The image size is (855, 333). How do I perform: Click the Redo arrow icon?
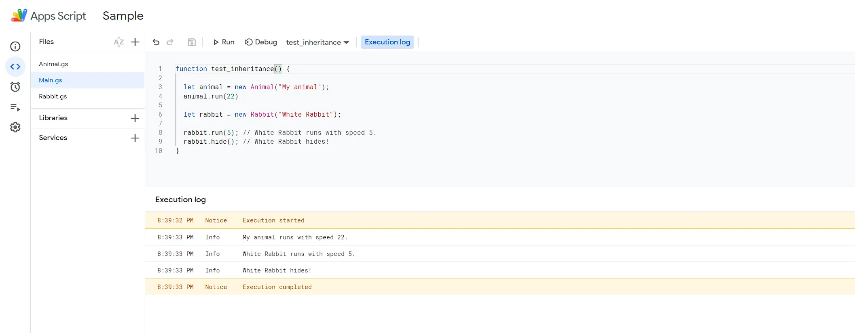point(170,42)
